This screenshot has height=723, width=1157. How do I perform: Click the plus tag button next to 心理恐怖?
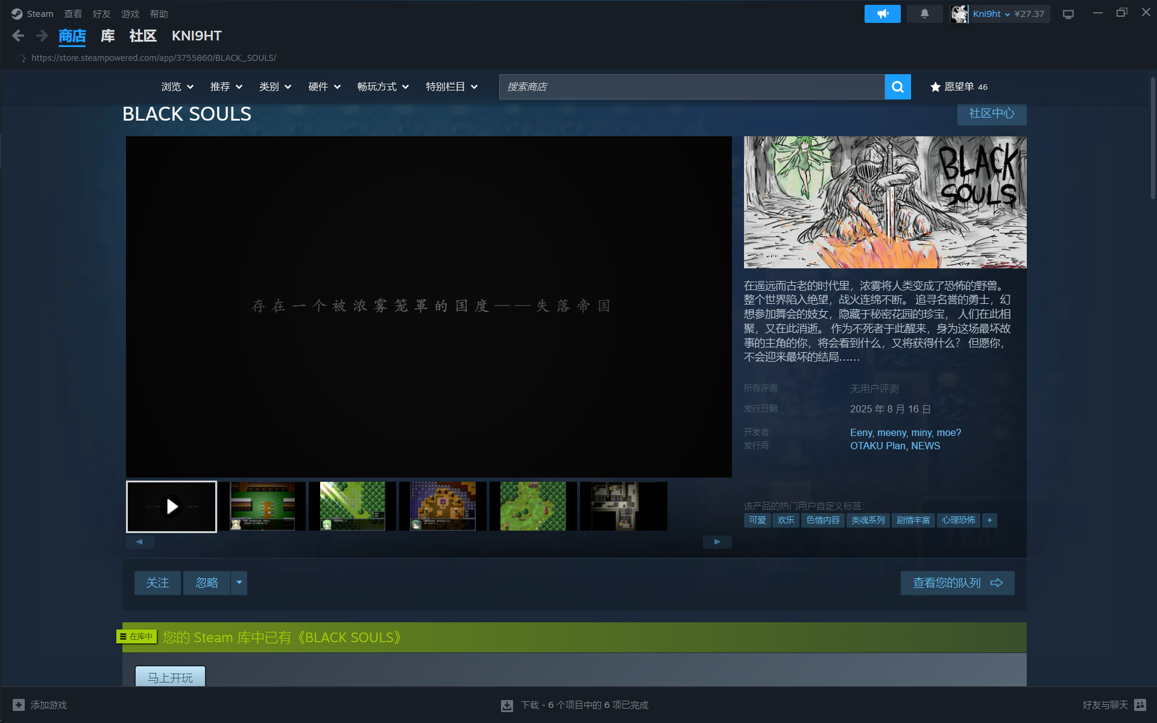pyautogui.click(x=989, y=520)
